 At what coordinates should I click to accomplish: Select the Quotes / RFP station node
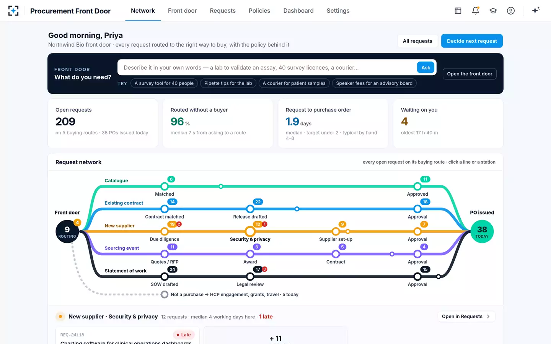pos(165,254)
